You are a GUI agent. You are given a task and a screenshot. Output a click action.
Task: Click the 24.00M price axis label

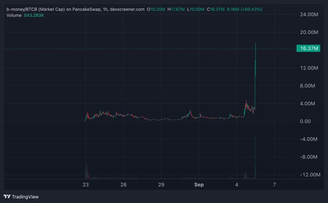click(x=309, y=14)
